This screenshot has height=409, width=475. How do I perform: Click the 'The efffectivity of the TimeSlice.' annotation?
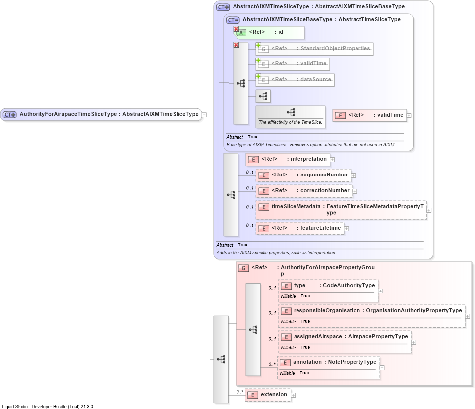point(290,122)
